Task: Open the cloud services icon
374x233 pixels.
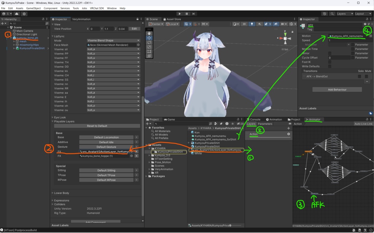Action: tap(17, 14)
